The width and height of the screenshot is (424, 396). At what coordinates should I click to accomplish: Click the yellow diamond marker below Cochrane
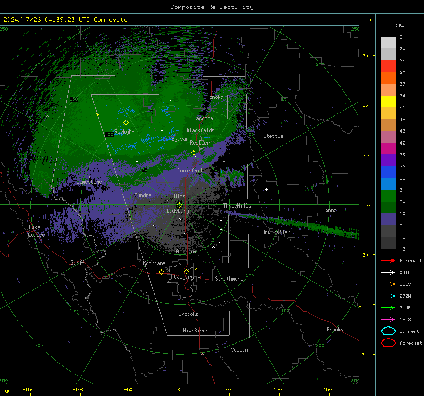click(161, 272)
